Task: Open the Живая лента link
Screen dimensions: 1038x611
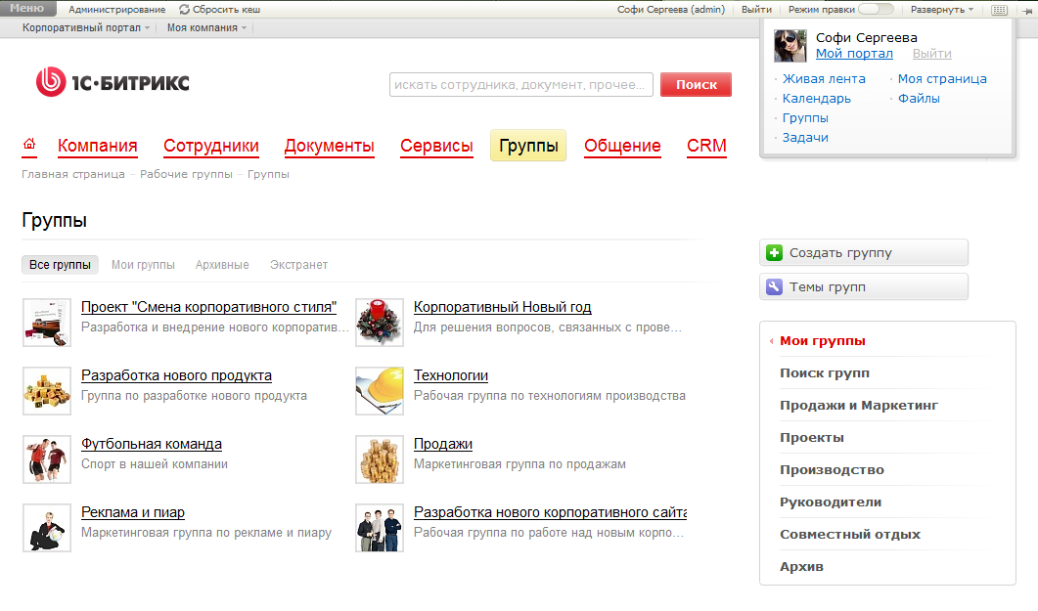Action: [823, 79]
